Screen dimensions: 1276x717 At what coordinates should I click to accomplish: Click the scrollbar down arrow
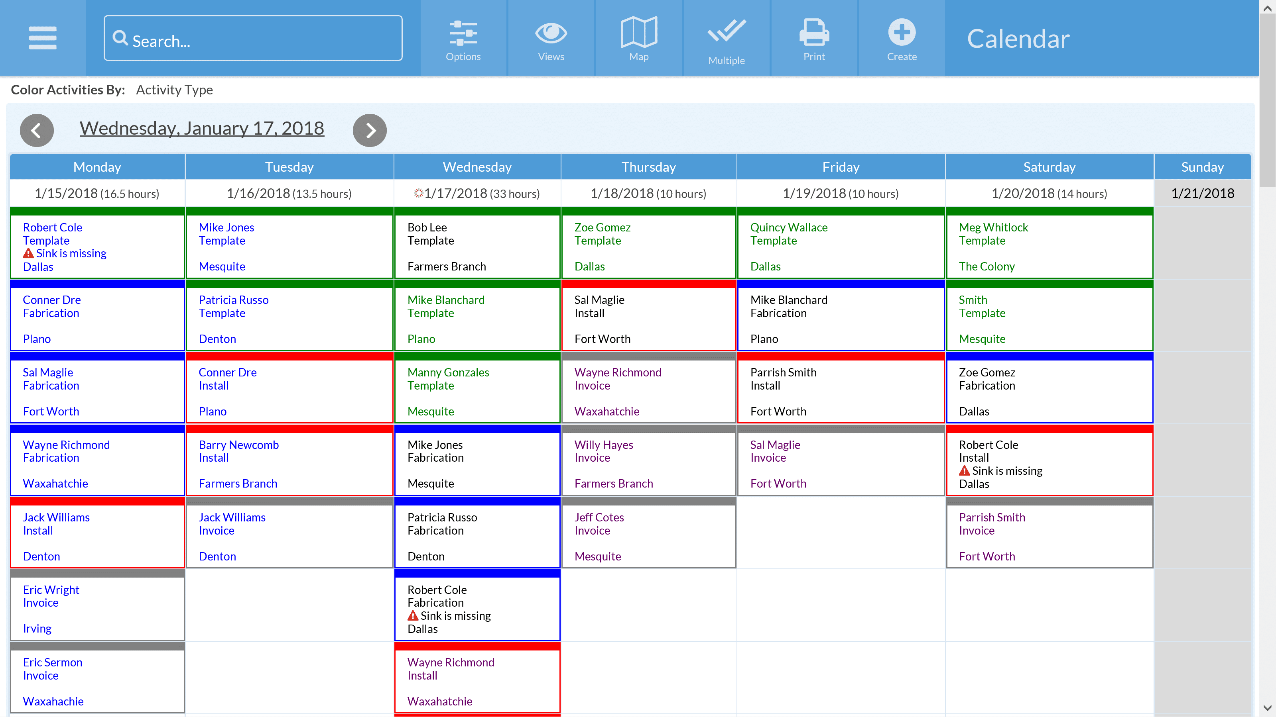(x=1268, y=709)
